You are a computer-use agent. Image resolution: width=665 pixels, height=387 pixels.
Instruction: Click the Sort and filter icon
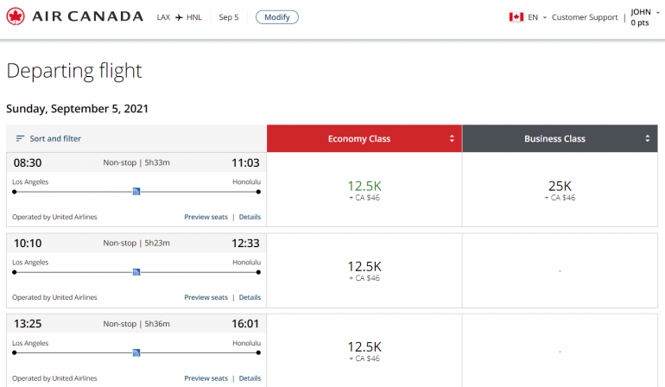(20, 138)
